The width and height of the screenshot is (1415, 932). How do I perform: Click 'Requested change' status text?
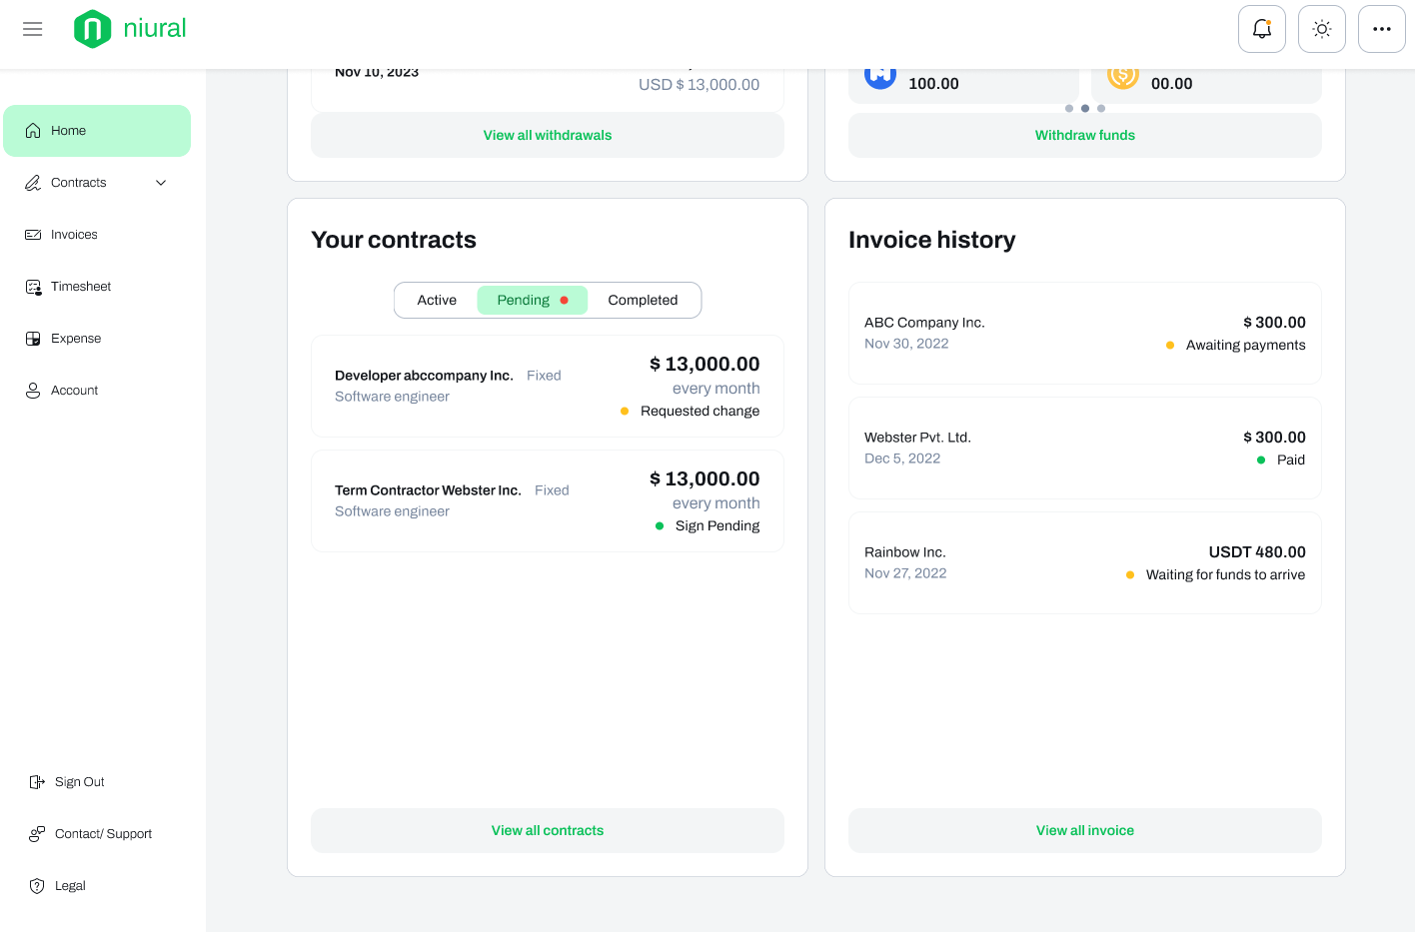pos(700,411)
